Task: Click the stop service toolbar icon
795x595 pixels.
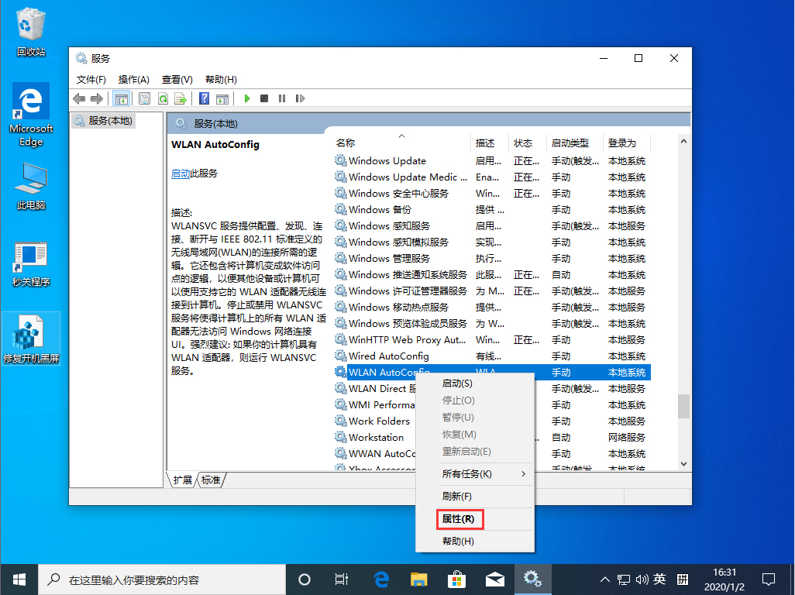Action: [263, 98]
